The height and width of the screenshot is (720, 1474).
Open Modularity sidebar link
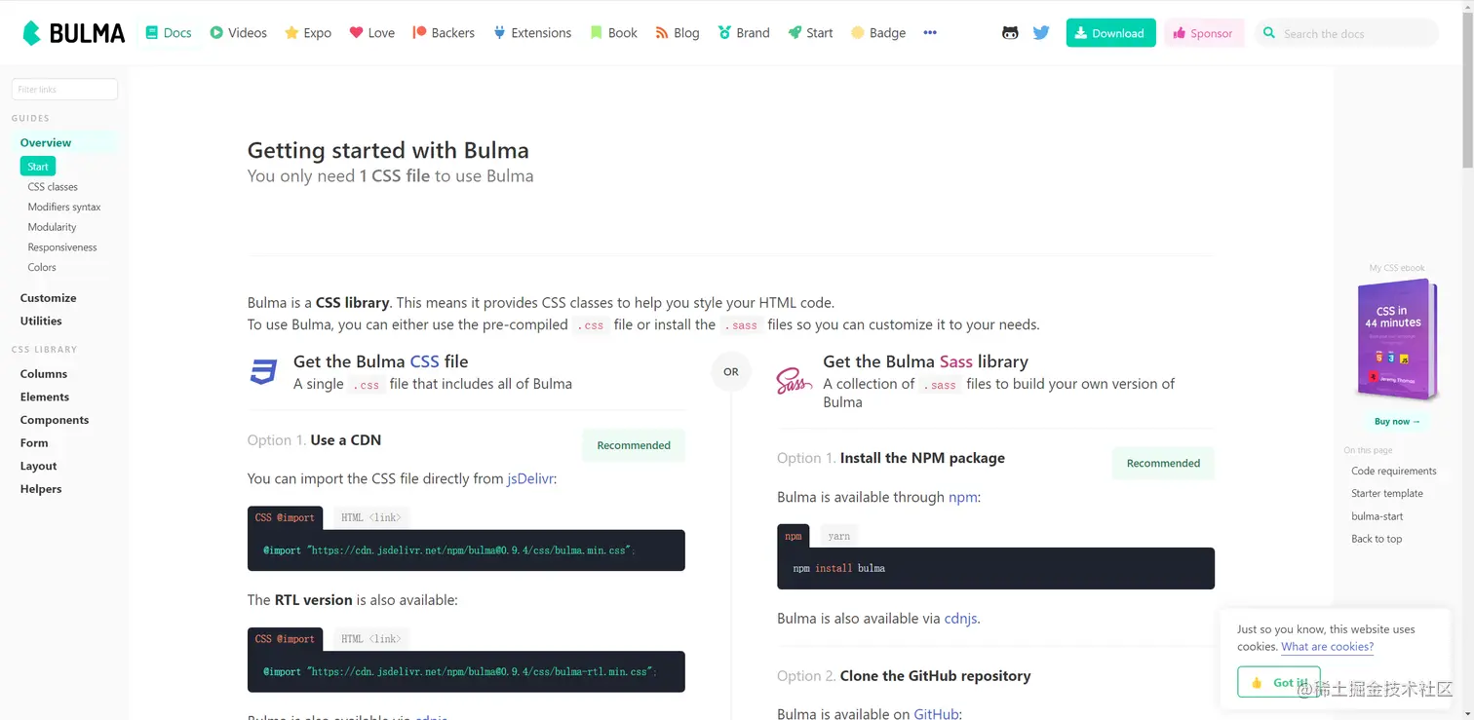pos(52,227)
